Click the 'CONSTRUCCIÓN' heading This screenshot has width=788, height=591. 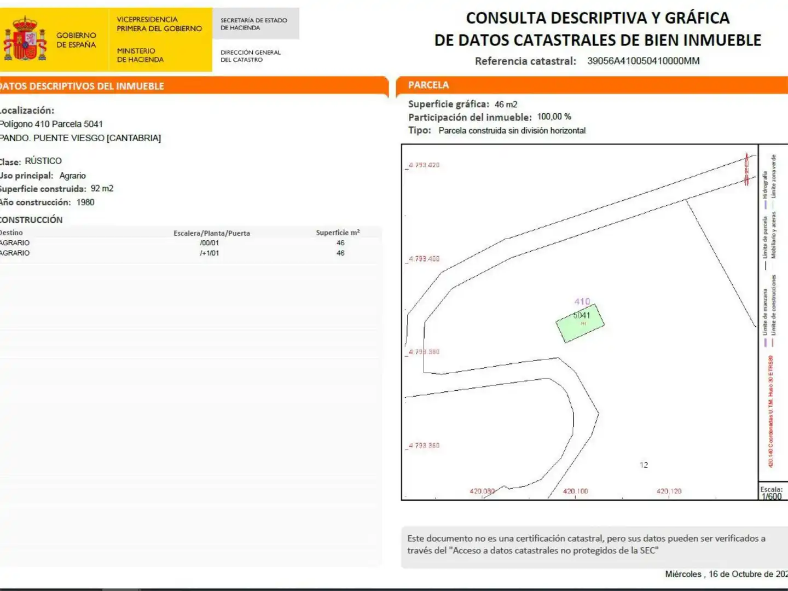[x=31, y=219]
